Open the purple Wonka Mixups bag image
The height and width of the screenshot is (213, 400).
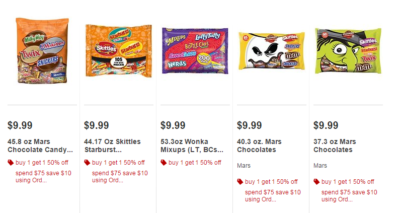[195, 51]
